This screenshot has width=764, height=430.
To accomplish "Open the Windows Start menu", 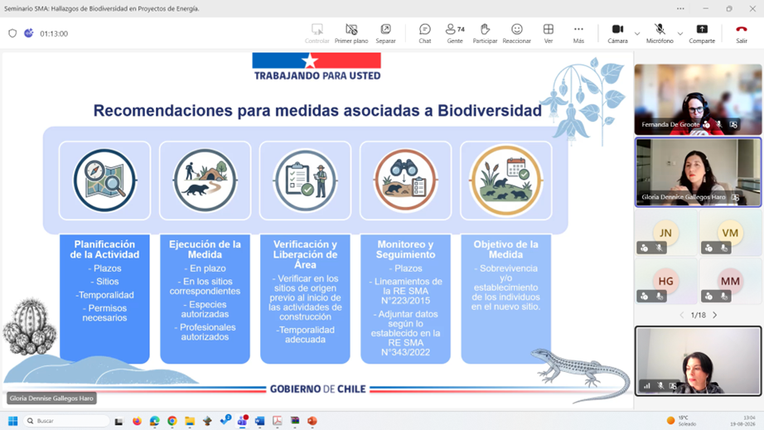I will (13, 421).
